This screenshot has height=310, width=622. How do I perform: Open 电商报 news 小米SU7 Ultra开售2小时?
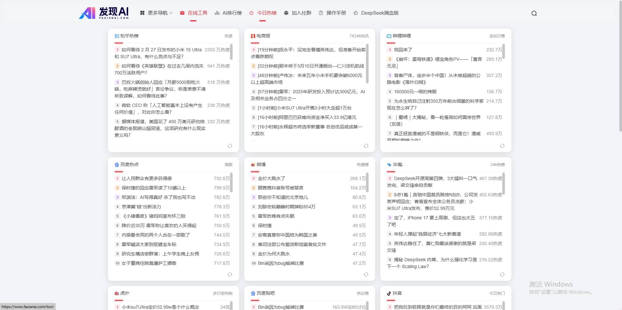point(304,108)
